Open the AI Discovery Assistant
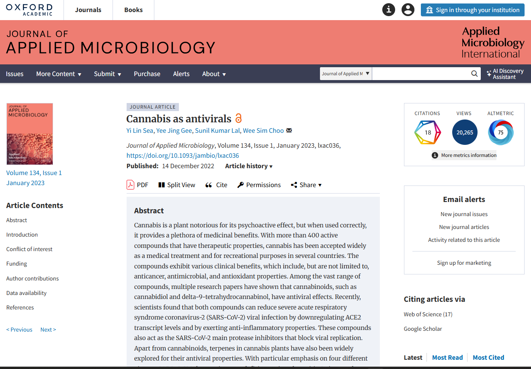This screenshot has height=369, width=531. point(505,74)
